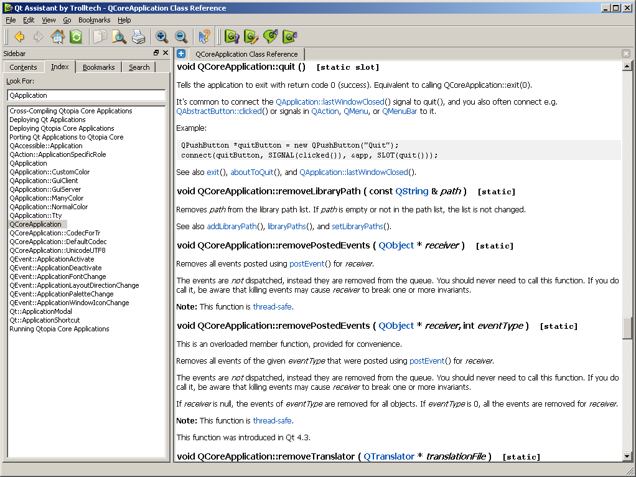This screenshot has width=636, height=477.
Task: Click the Zoom in magnifier icon
Action: (162, 37)
